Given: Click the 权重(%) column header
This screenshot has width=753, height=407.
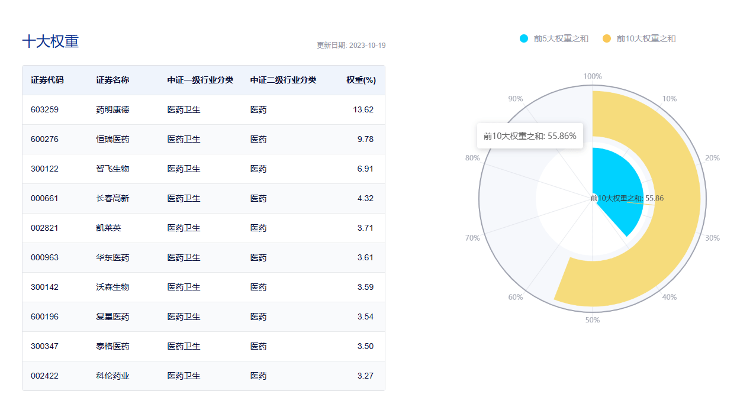Looking at the screenshot, I should point(361,80).
